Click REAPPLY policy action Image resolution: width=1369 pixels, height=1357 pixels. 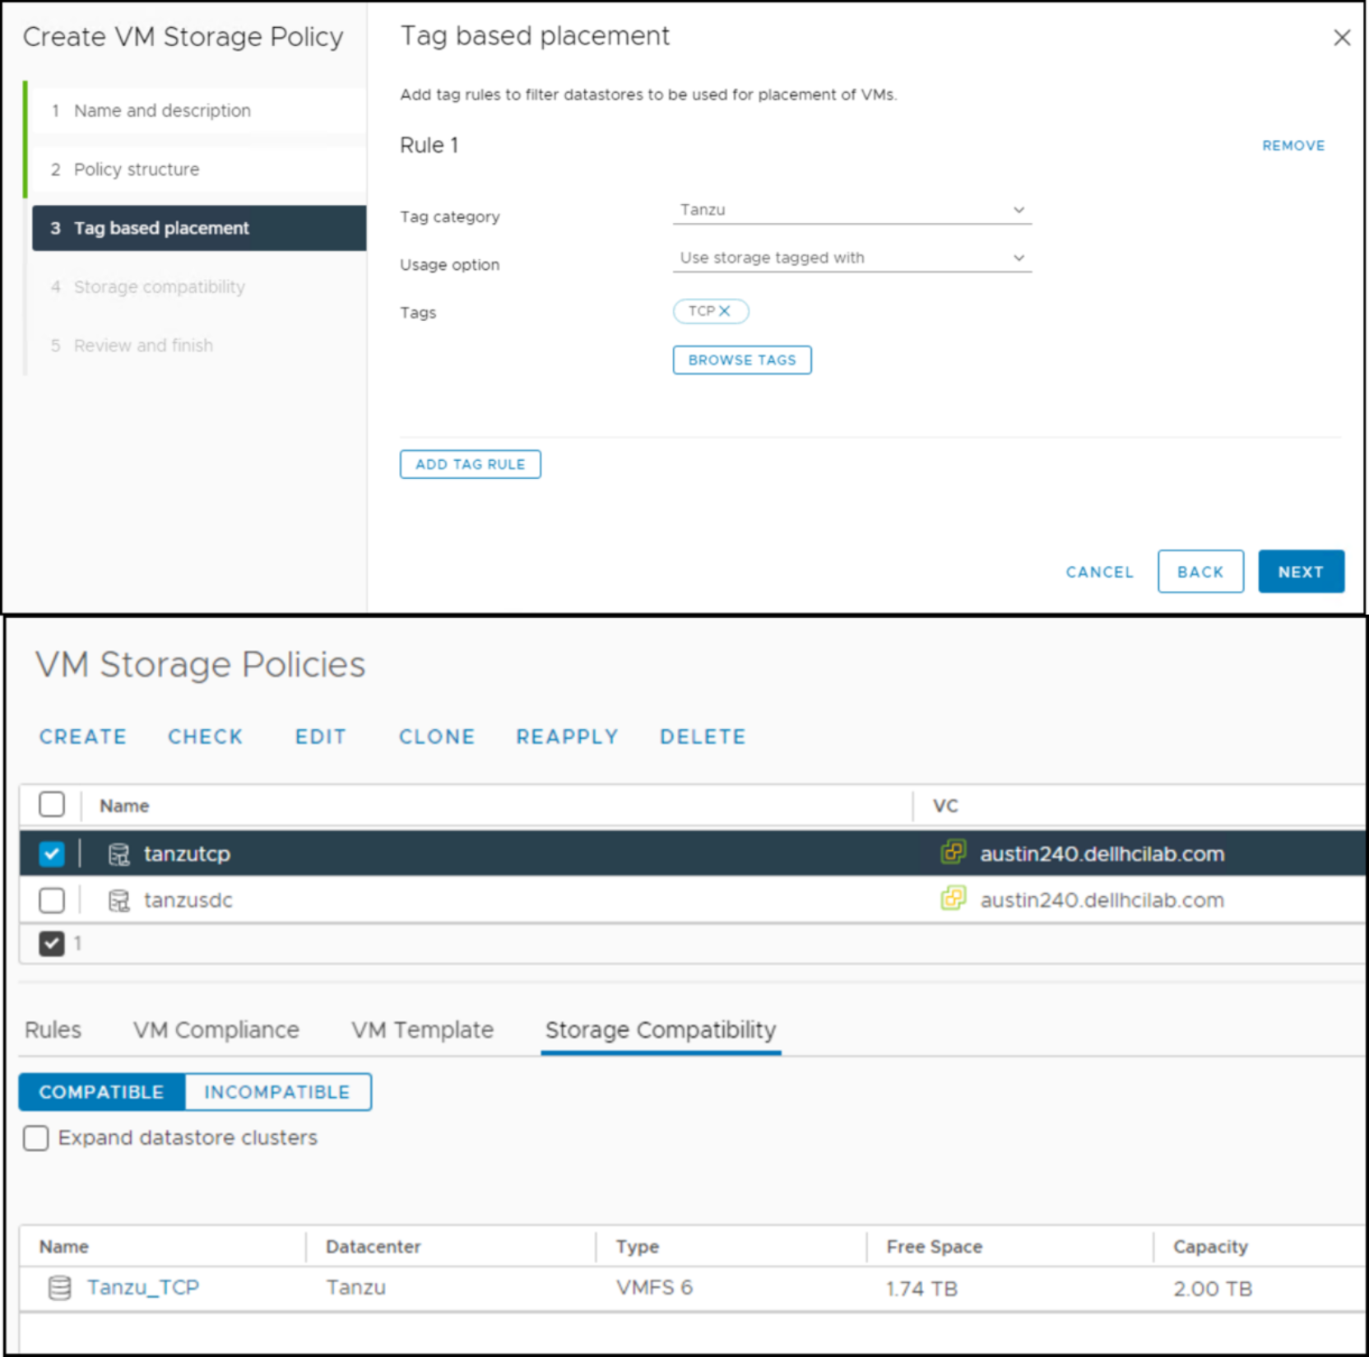tap(567, 737)
